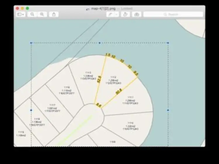Select the top-center selection handle

(100, 43)
